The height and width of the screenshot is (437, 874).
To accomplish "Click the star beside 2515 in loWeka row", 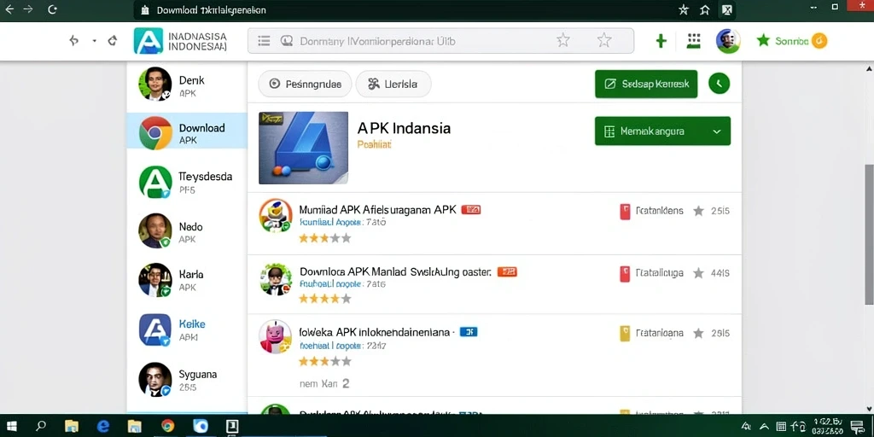I will coord(698,334).
